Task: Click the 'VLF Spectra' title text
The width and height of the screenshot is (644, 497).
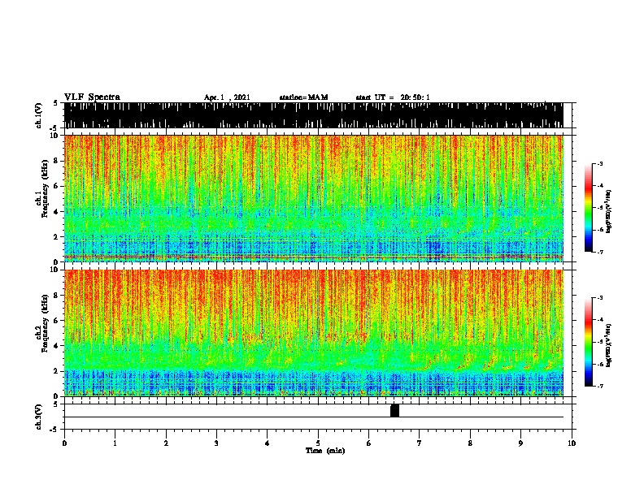Action: click(92, 97)
